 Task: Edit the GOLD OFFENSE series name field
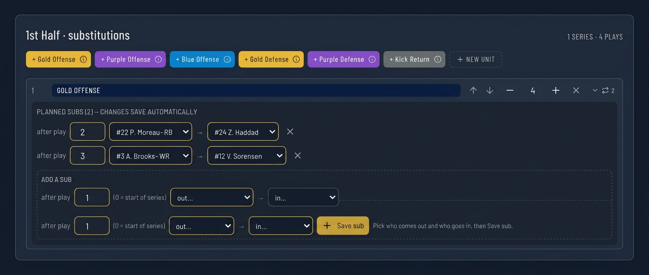coord(256,90)
